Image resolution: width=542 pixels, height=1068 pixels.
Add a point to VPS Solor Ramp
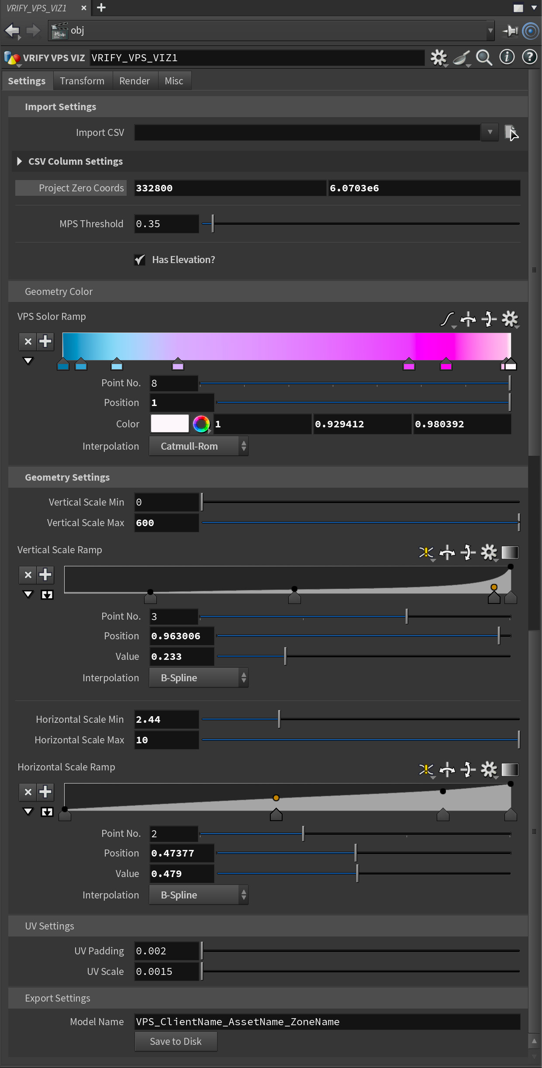click(x=45, y=341)
